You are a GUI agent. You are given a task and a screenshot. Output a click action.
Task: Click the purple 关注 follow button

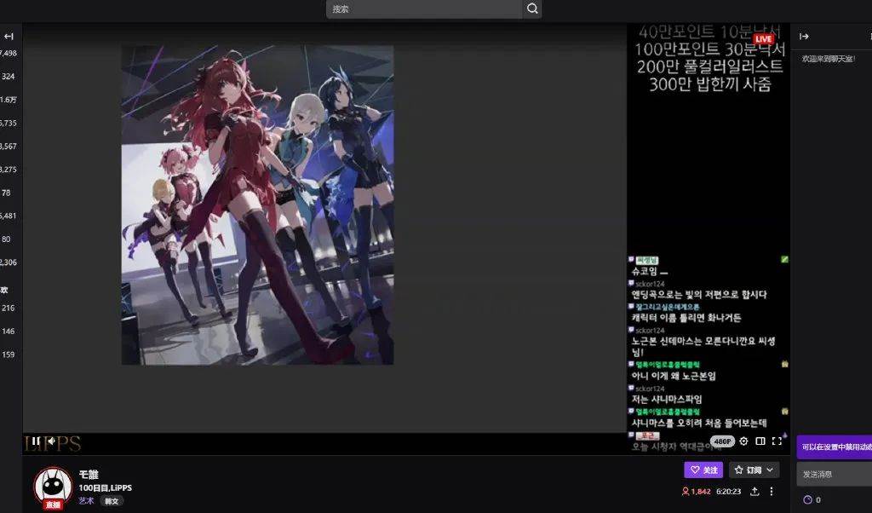(x=703, y=470)
